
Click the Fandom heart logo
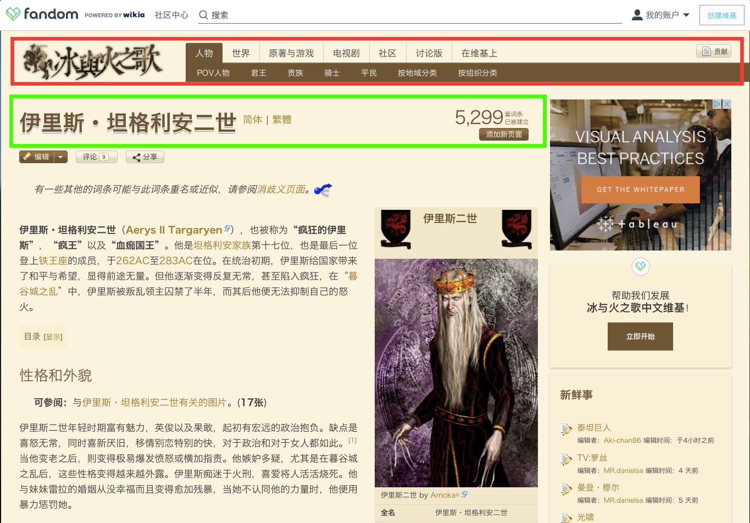pos(14,14)
